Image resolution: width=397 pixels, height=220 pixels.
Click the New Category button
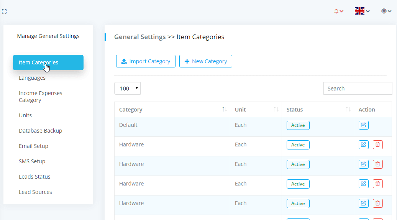(x=205, y=61)
